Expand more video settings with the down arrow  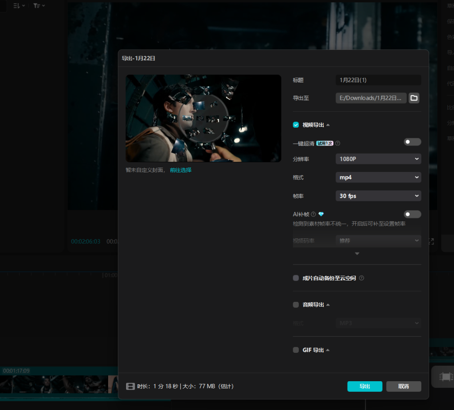[357, 254]
